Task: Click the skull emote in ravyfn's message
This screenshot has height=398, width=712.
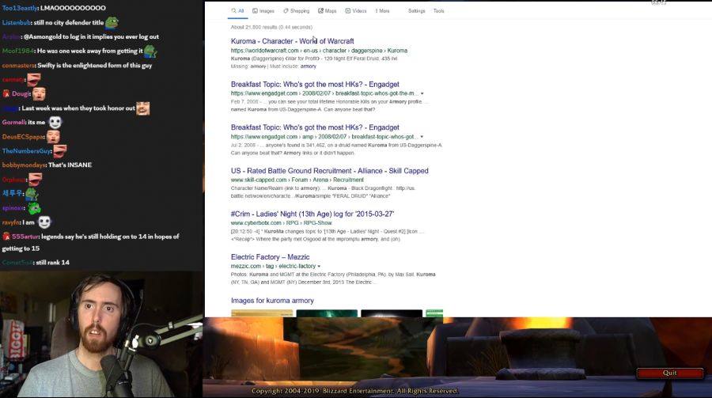Action: click(44, 222)
